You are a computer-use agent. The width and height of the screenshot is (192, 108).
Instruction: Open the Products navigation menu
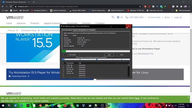click(x=35, y=23)
